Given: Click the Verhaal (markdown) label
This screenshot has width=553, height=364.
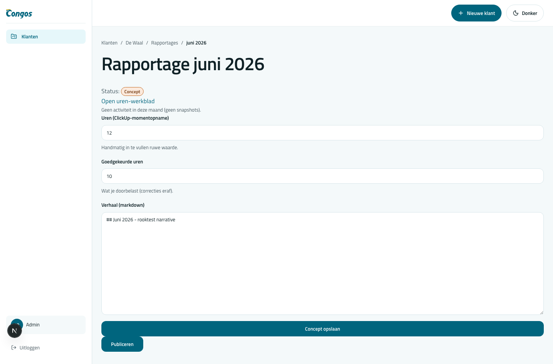Looking at the screenshot, I should click(123, 205).
